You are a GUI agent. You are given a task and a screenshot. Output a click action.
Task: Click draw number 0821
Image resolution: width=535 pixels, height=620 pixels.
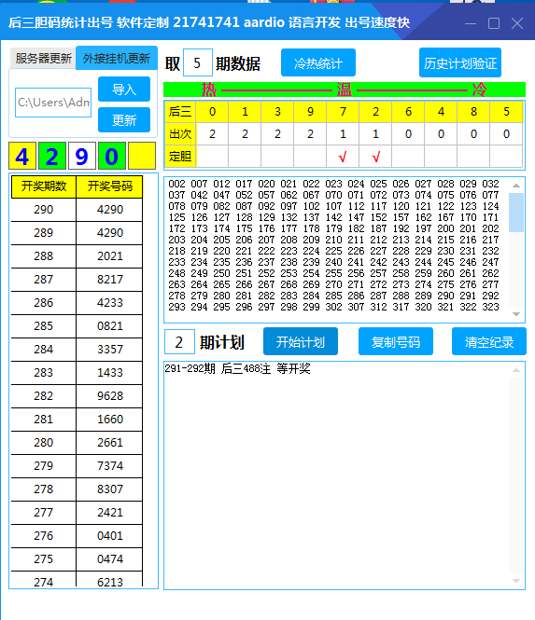pyautogui.click(x=109, y=326)
